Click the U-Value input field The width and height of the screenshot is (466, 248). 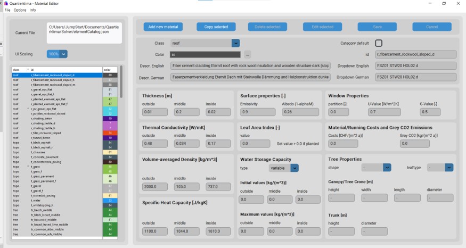[385, 112]
